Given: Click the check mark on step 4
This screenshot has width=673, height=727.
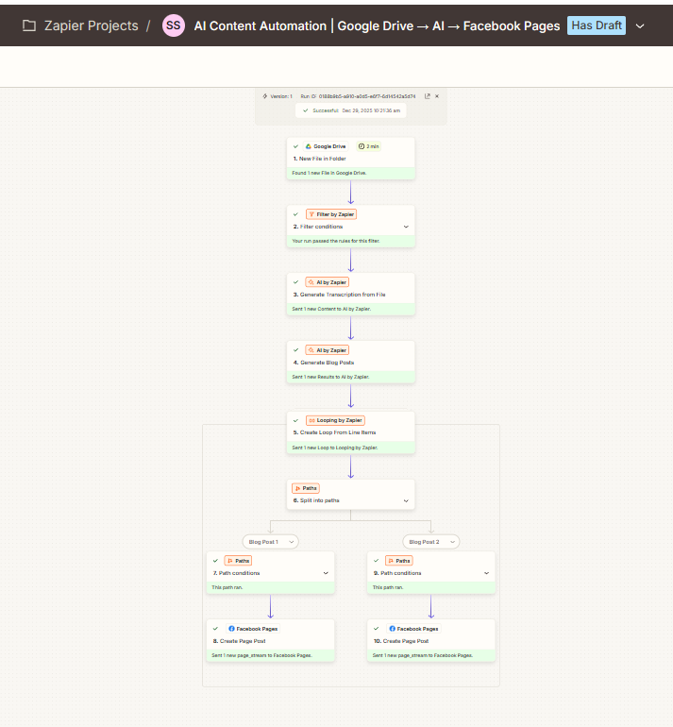Looking at the screenshot, I should 295,350.
